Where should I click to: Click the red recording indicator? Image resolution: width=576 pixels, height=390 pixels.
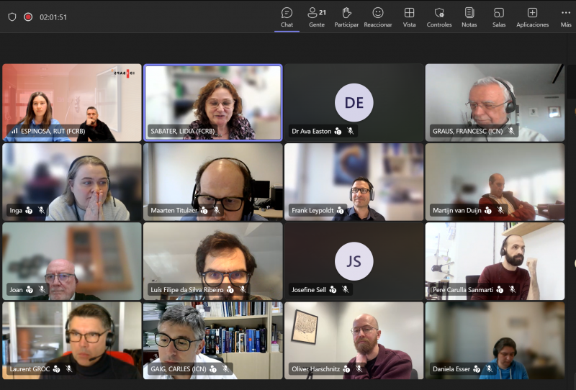(x=28, y=17)
